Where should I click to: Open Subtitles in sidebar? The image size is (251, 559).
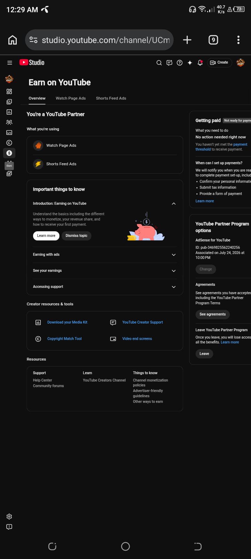(9, 132)
